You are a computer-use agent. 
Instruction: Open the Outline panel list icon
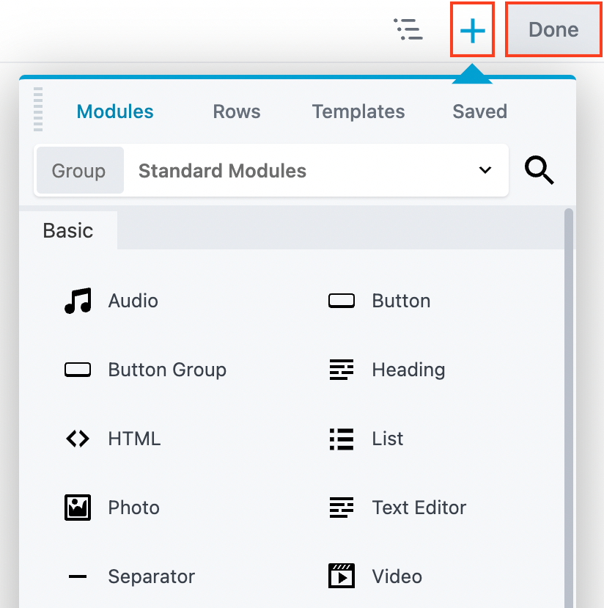[x=408, y=29]
